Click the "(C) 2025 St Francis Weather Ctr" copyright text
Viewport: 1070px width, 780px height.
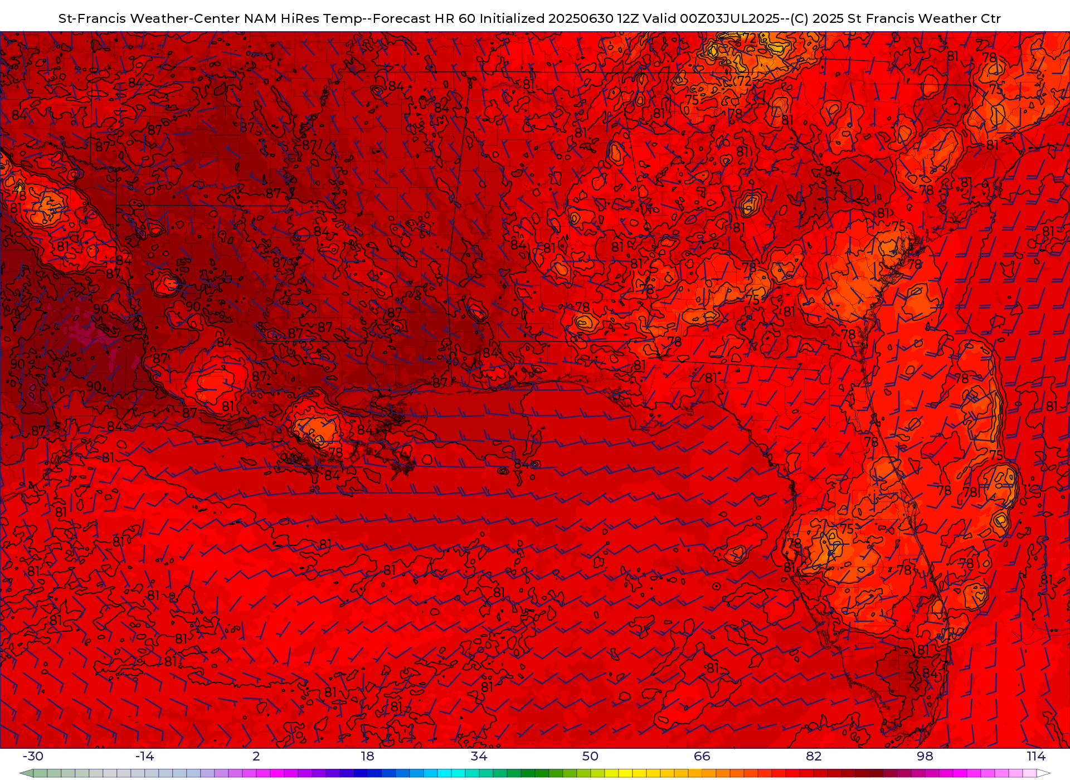coord(896,18)
